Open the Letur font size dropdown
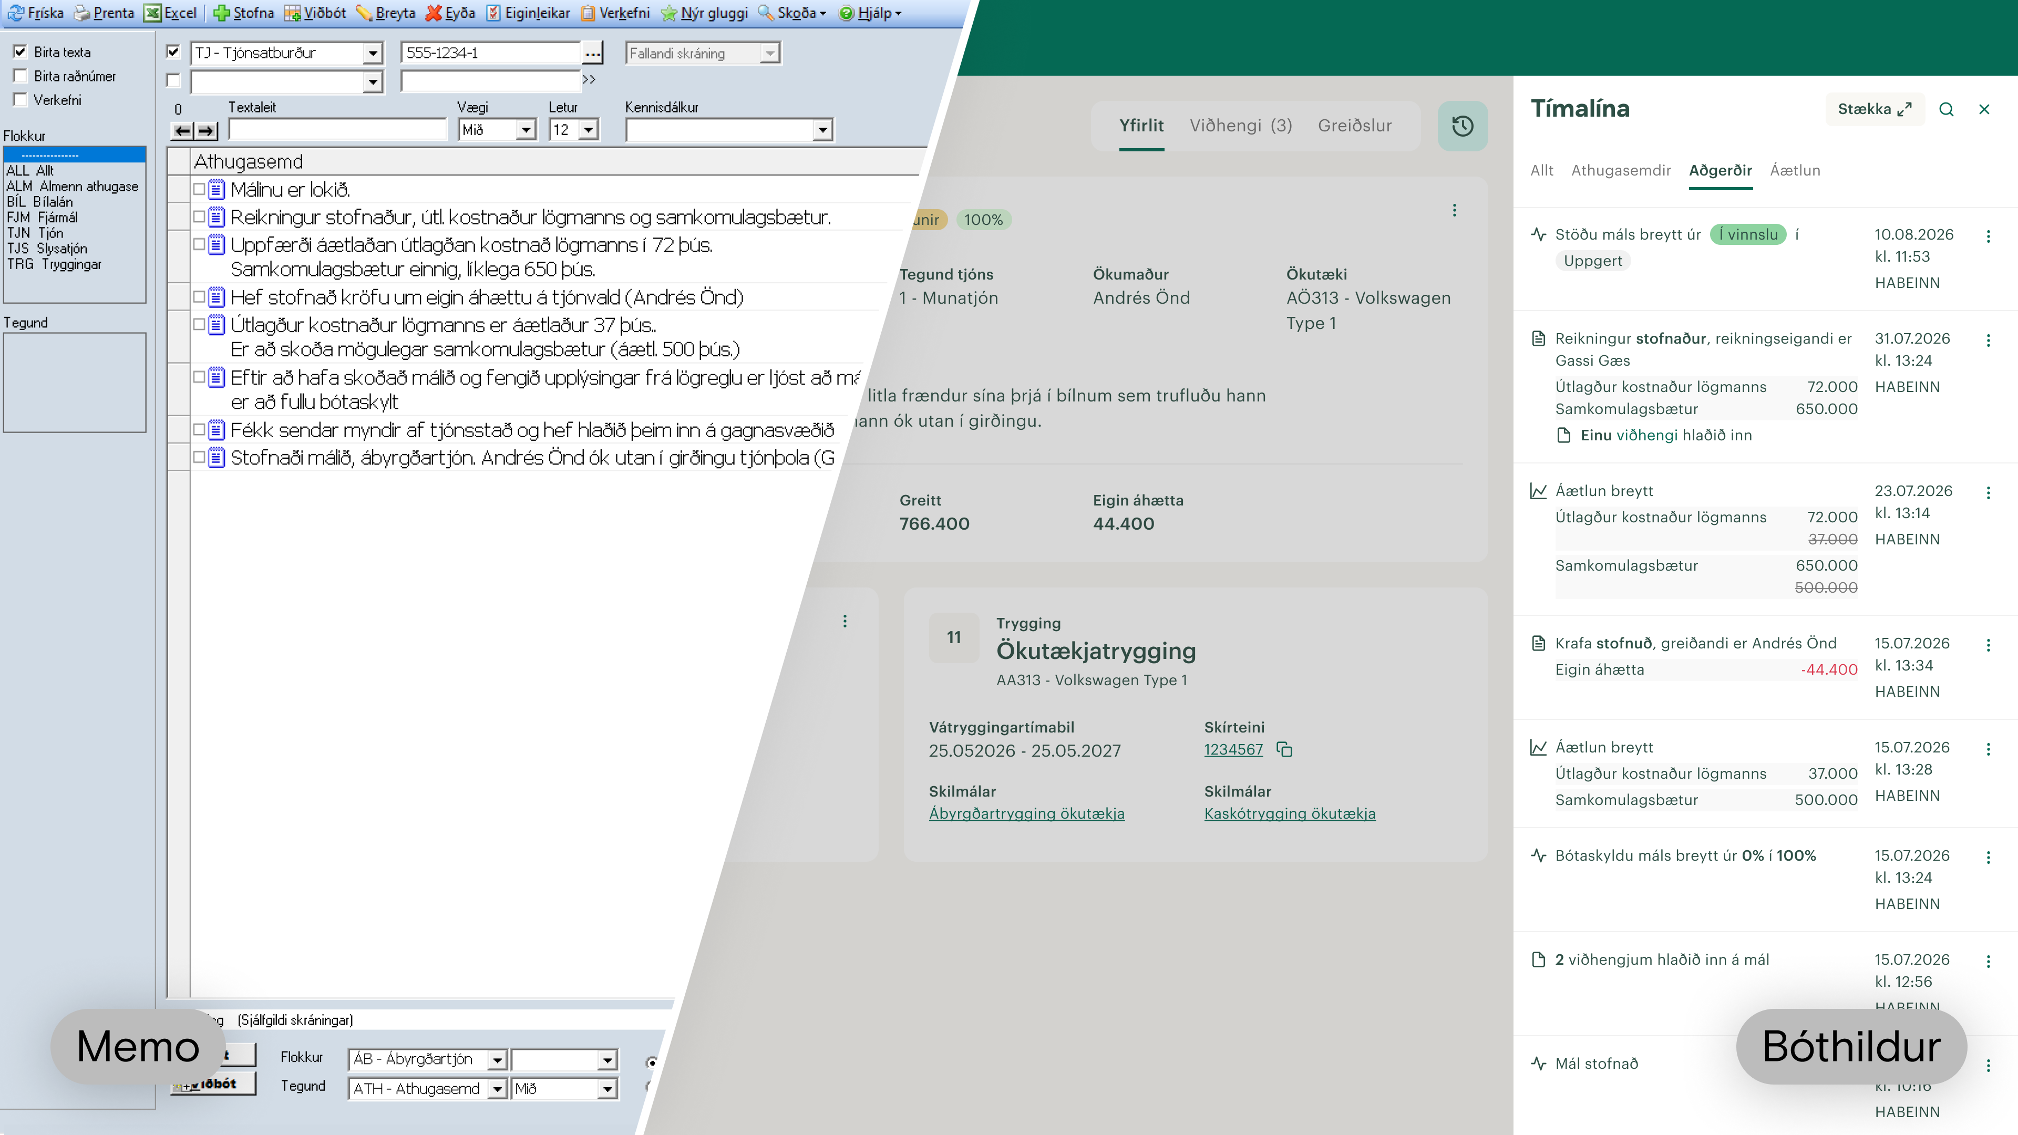The width and height of the screenshot is (2018, 1135). [x=589, y=130]
